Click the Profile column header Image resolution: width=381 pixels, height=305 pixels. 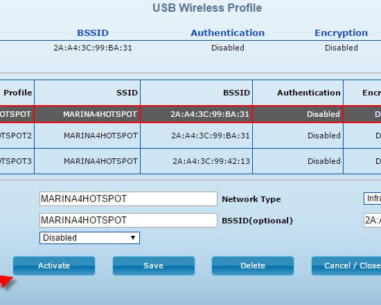[18, 93]
